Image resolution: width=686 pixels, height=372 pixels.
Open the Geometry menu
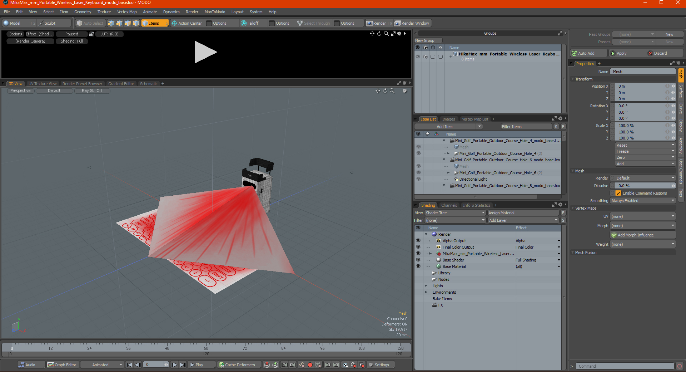click(x=83, y=12)
